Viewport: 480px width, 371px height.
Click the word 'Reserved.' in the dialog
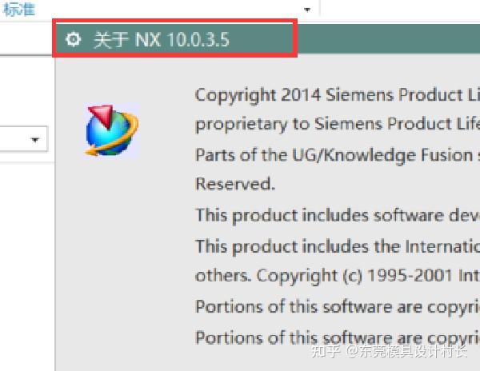[234, 184]
